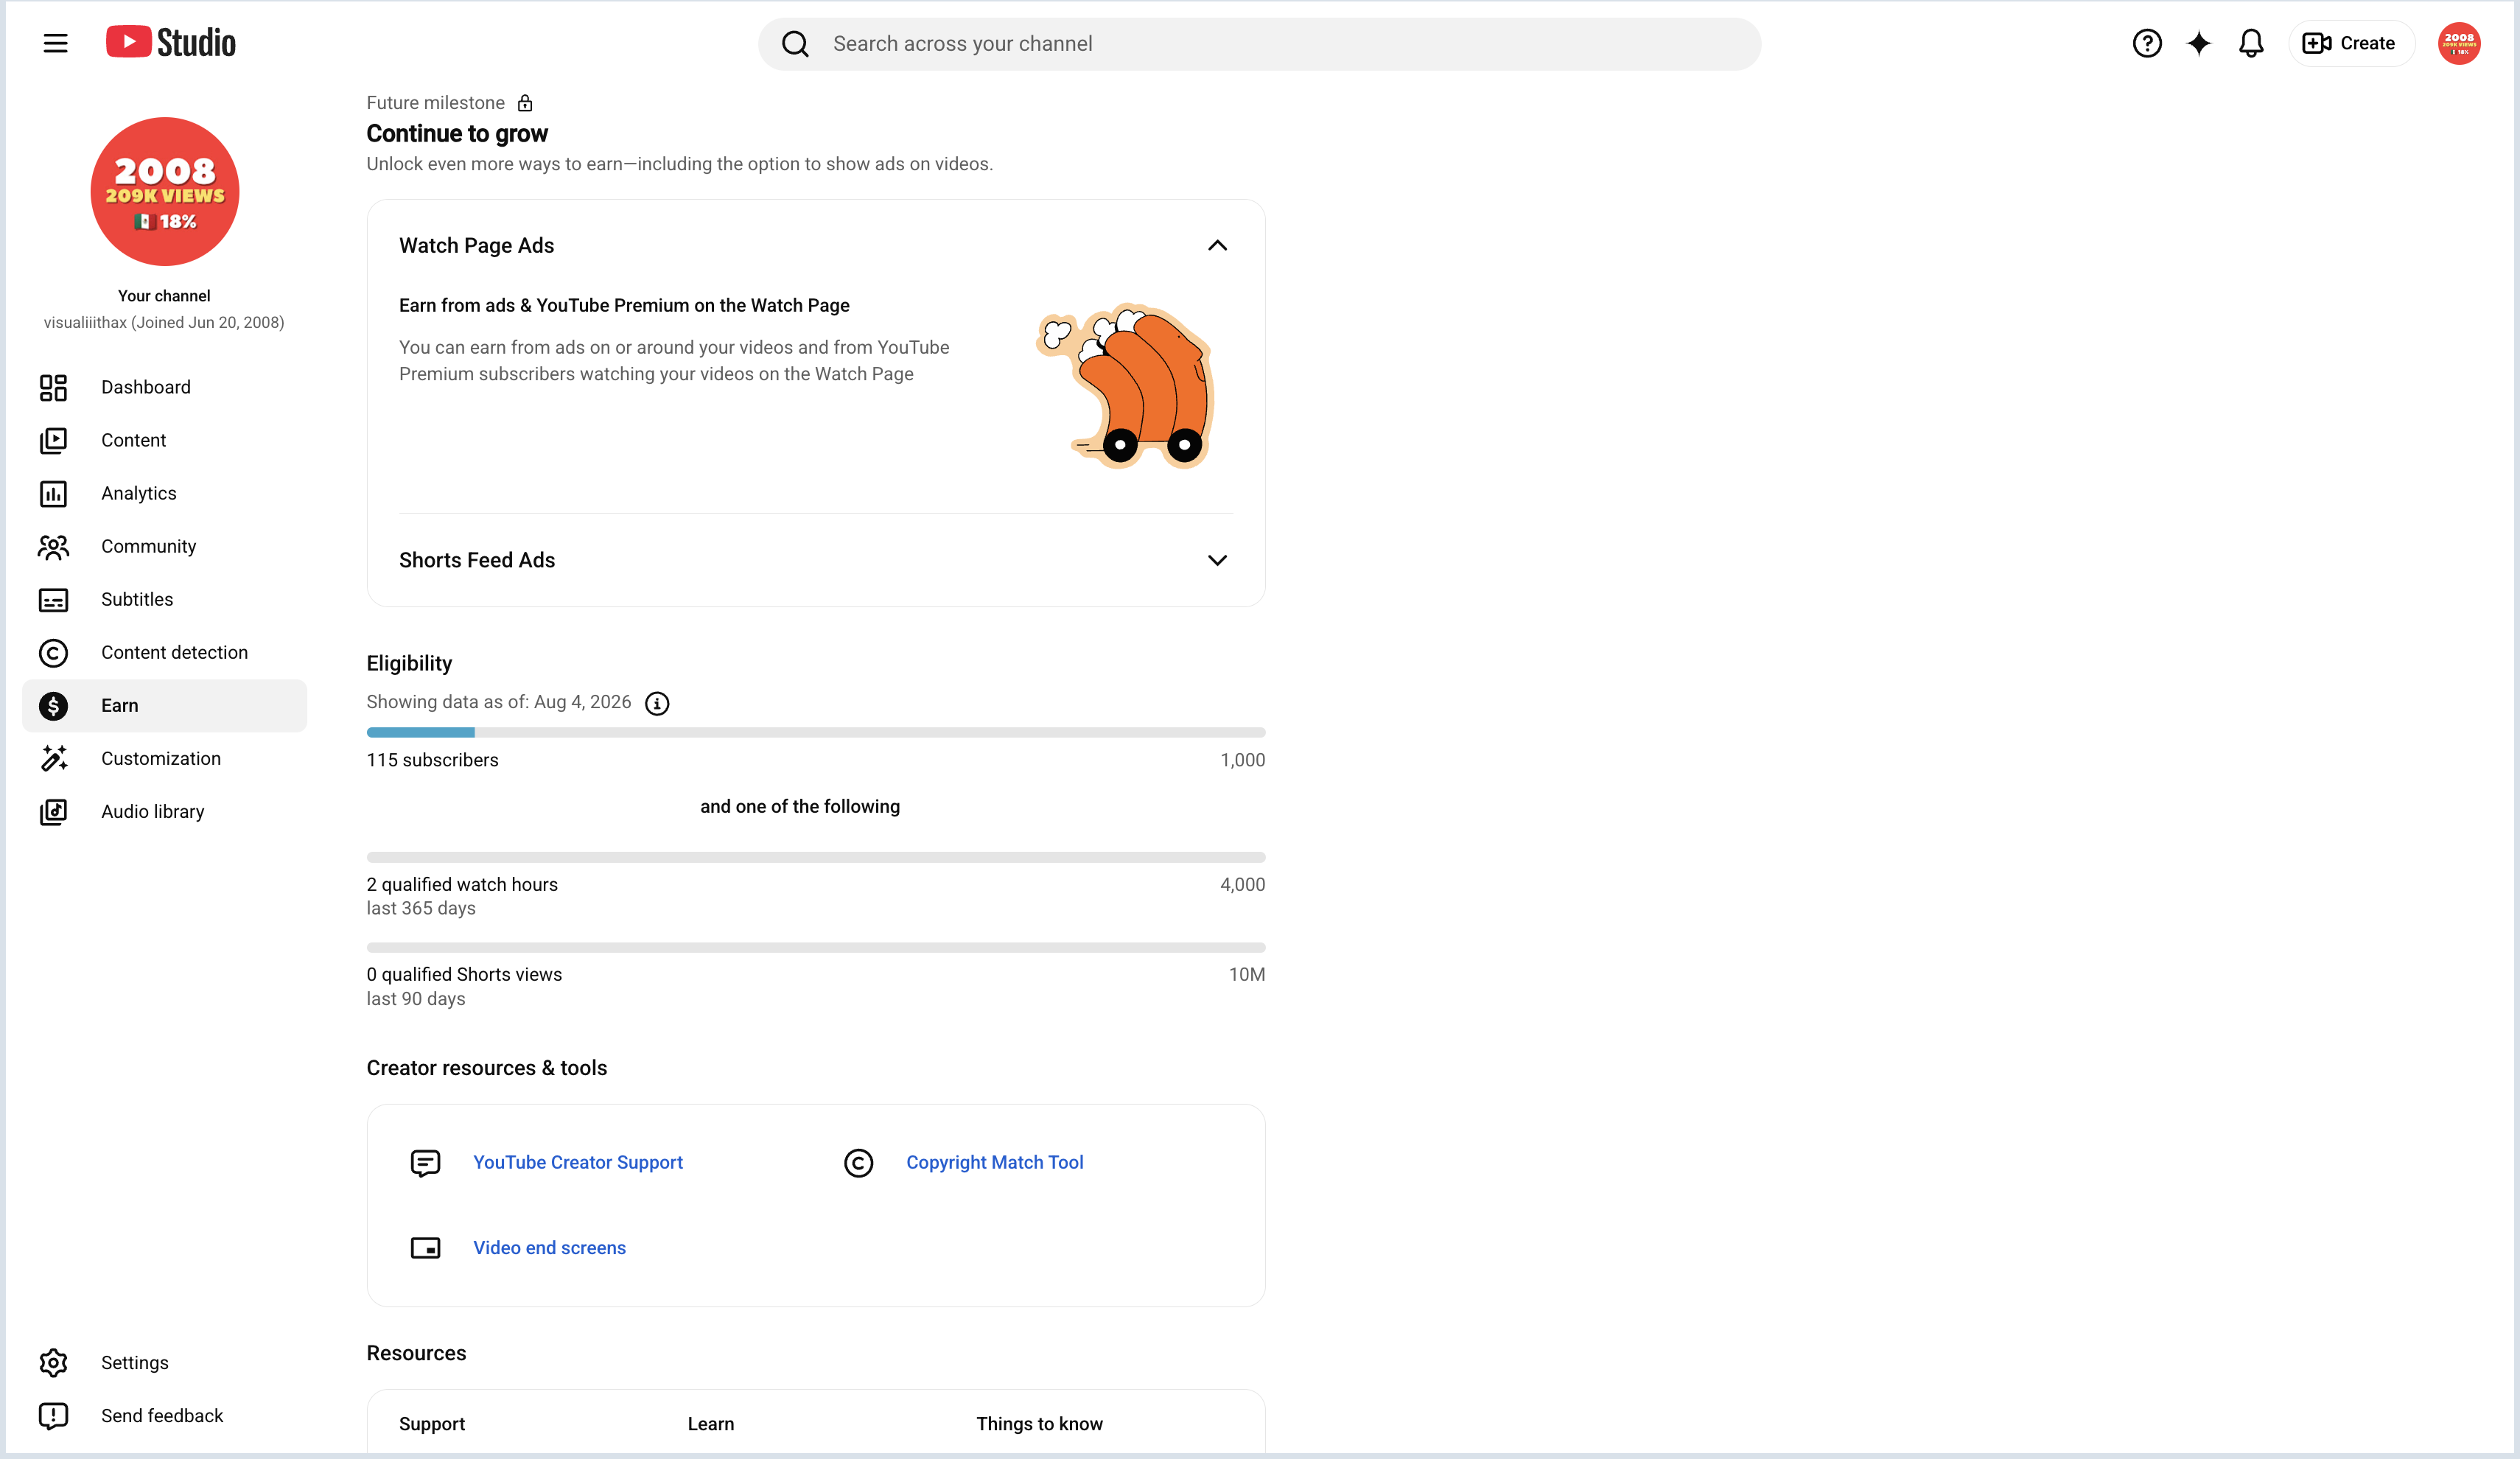2520x1459 pixels.
Task: Click the Create button
Action: (x=2351, y=43)
